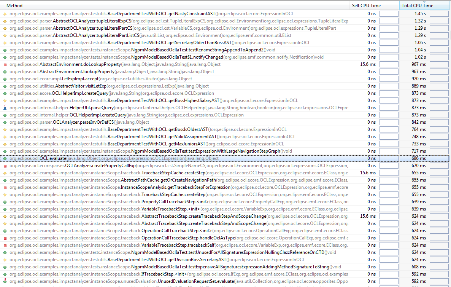Click the 1.45 s total CPU time value
Image resolution: width=451 pixels, height=287 pixels.
[x=420, y=14]
